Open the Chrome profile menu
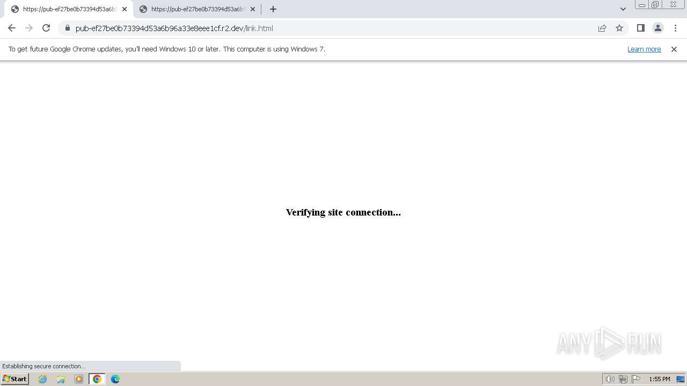The height and width of the screenshot is (386, 687). [x=657, y=28]
